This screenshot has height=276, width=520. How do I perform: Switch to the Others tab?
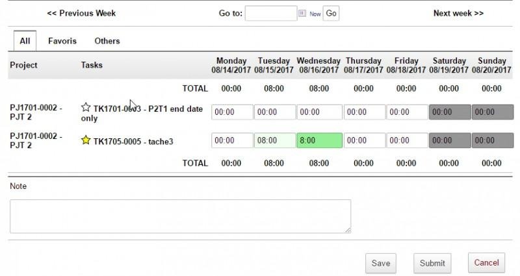tap(107, 41)
